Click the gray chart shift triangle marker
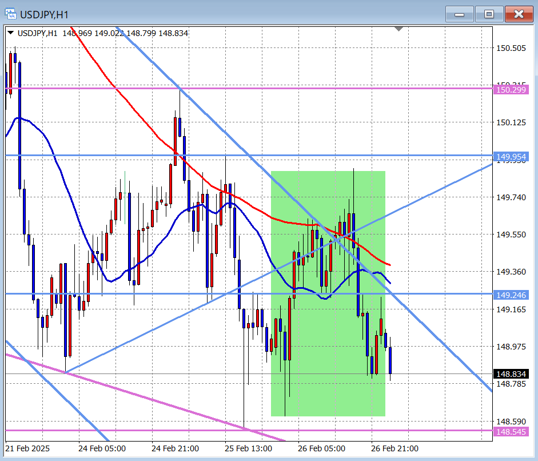 coord(399,29)
